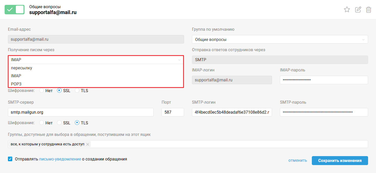Open the 'письмо-уведомление' link
This screenshot has height=173, width=376.
60,159
